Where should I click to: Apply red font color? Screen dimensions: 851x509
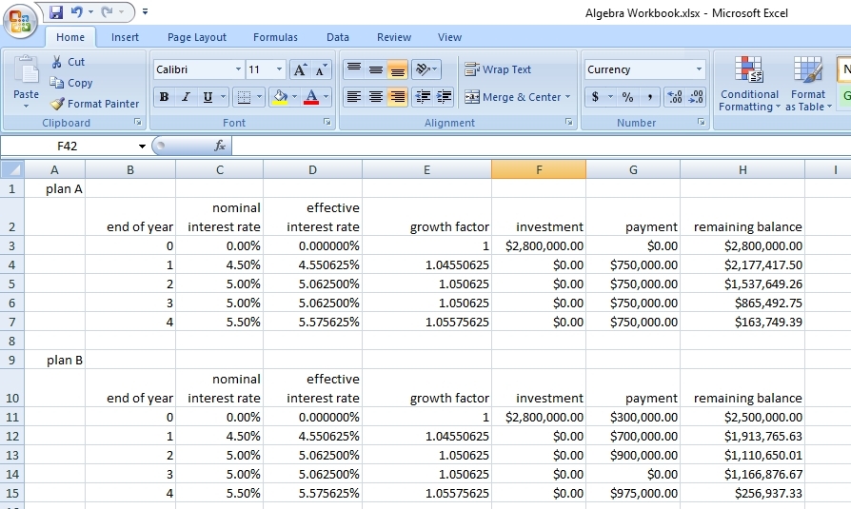(x=311, y=97)
